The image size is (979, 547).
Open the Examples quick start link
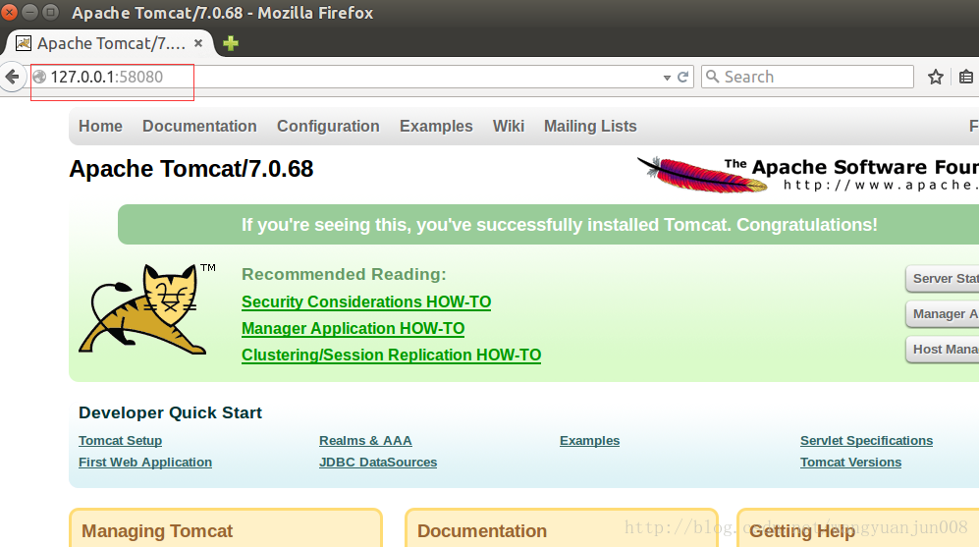[x=589, y=440]
